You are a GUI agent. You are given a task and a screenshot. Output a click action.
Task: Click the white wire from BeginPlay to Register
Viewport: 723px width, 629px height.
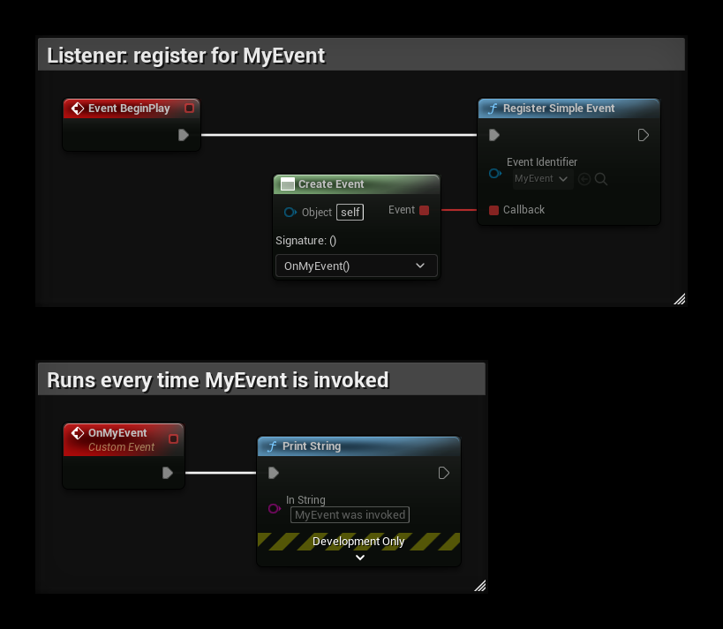click(339, 135)
